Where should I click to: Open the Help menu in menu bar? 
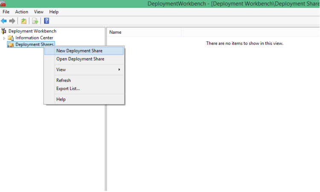click(54, 12)
